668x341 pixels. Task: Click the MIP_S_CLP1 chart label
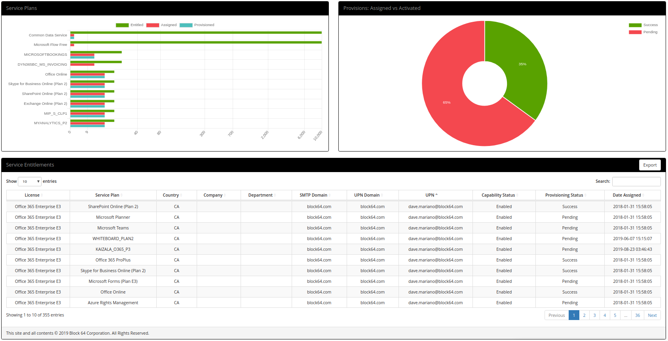(x=55, y=114)
